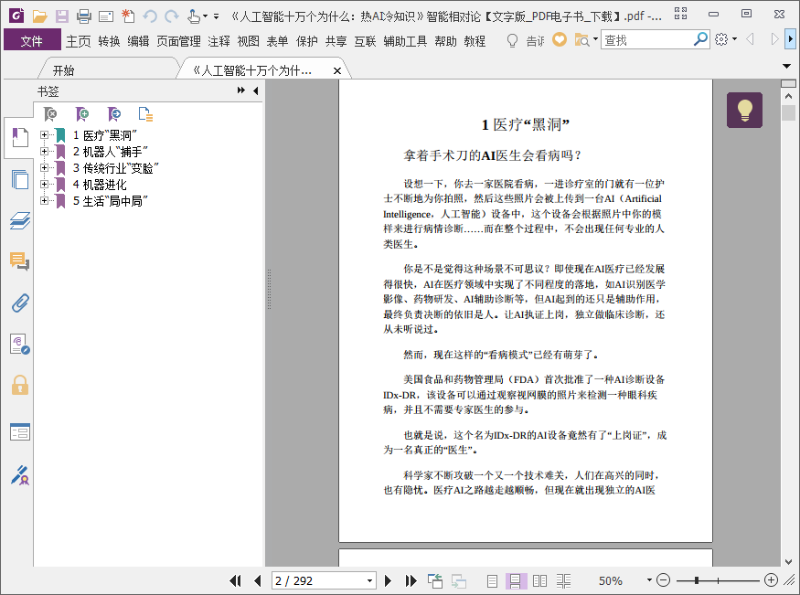The width and height of the screenshot is (800, 595).
Task: Click the page number box showing 2 / 292
Action: coord(324,580)
